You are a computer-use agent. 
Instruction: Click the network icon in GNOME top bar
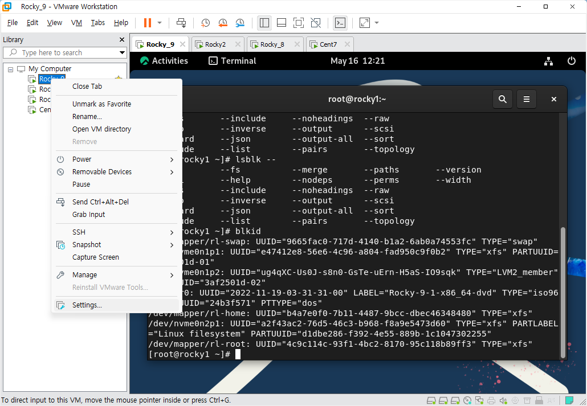[x=548, y=61]
